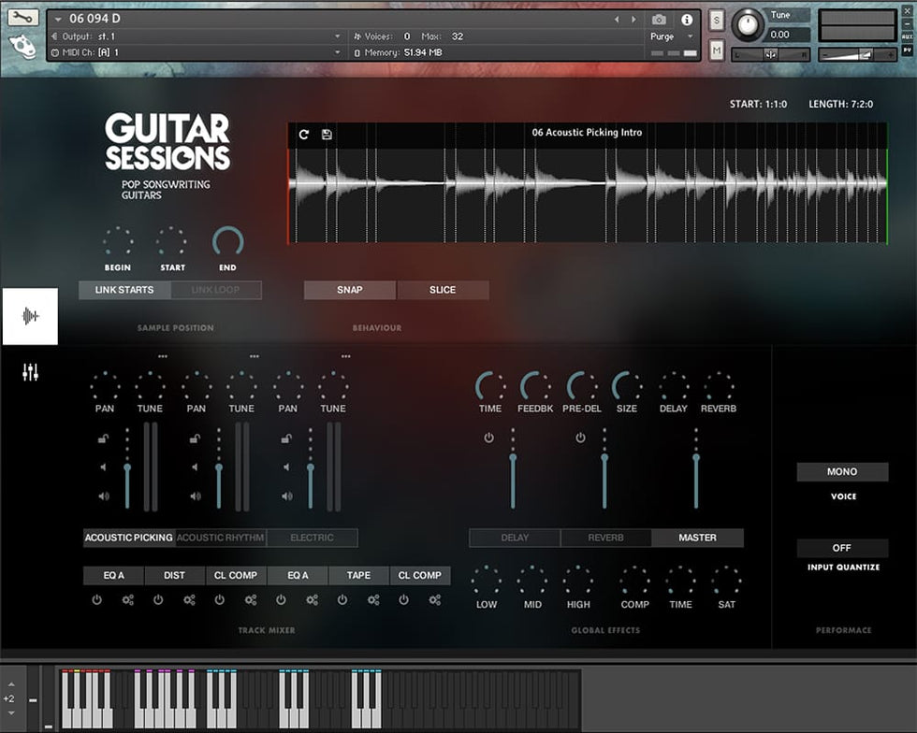
Task: Click the MASTER volume fader
Action: point(695,458)
